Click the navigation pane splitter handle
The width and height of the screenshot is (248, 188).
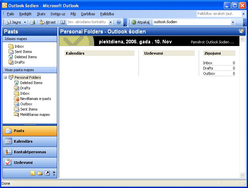30,124
